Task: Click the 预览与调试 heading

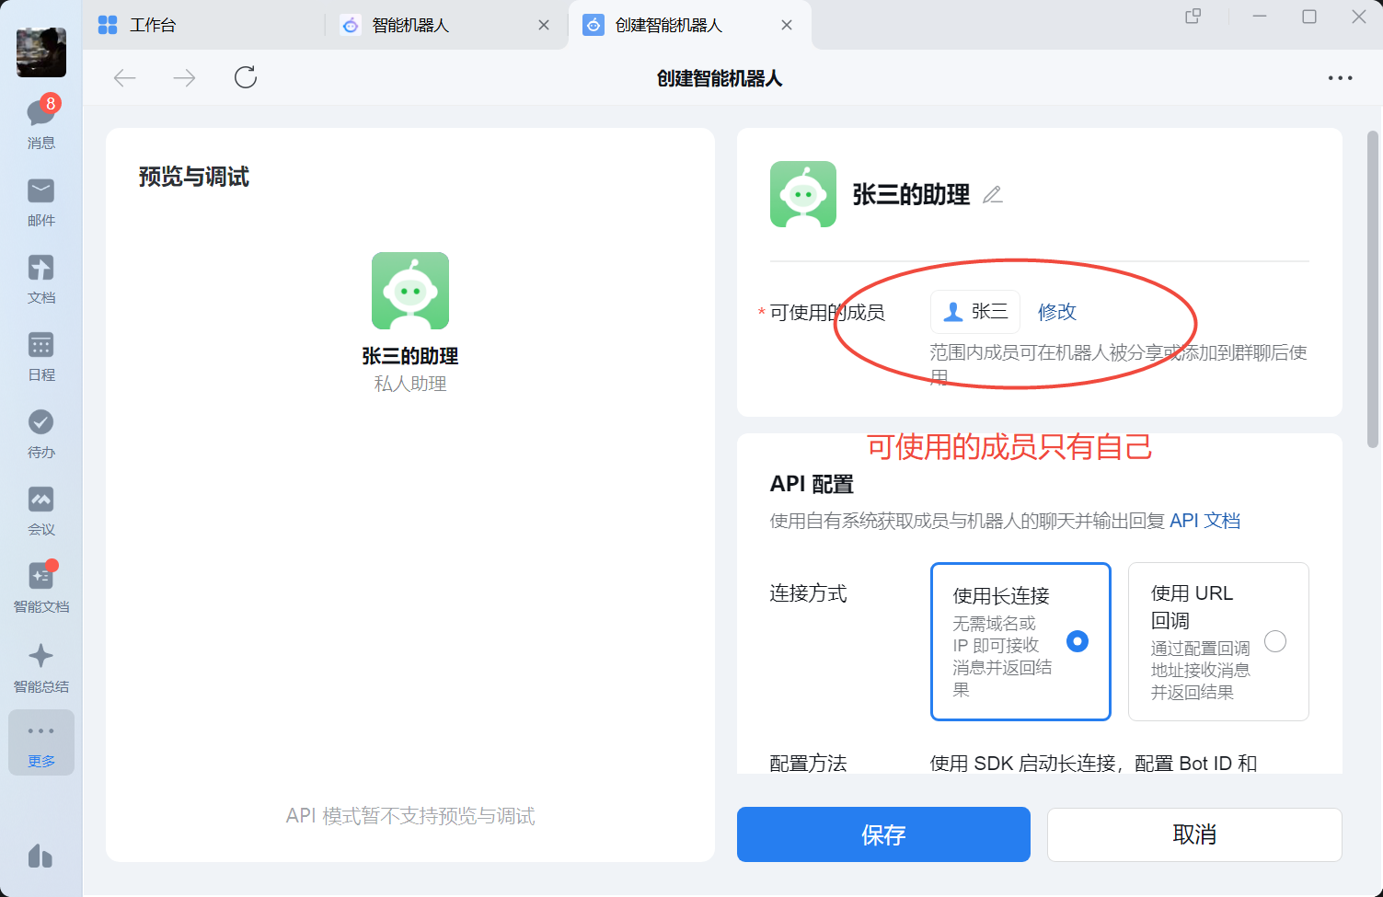Action: pos(194,177)
